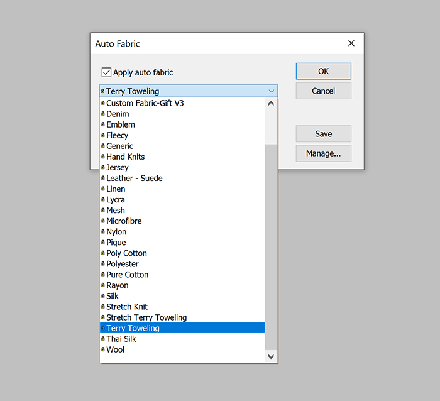Image resolution: width=440 pixels, height=401 pixels.
Task: Click the lock icon beside Wool
Action: tap(103, 350)
